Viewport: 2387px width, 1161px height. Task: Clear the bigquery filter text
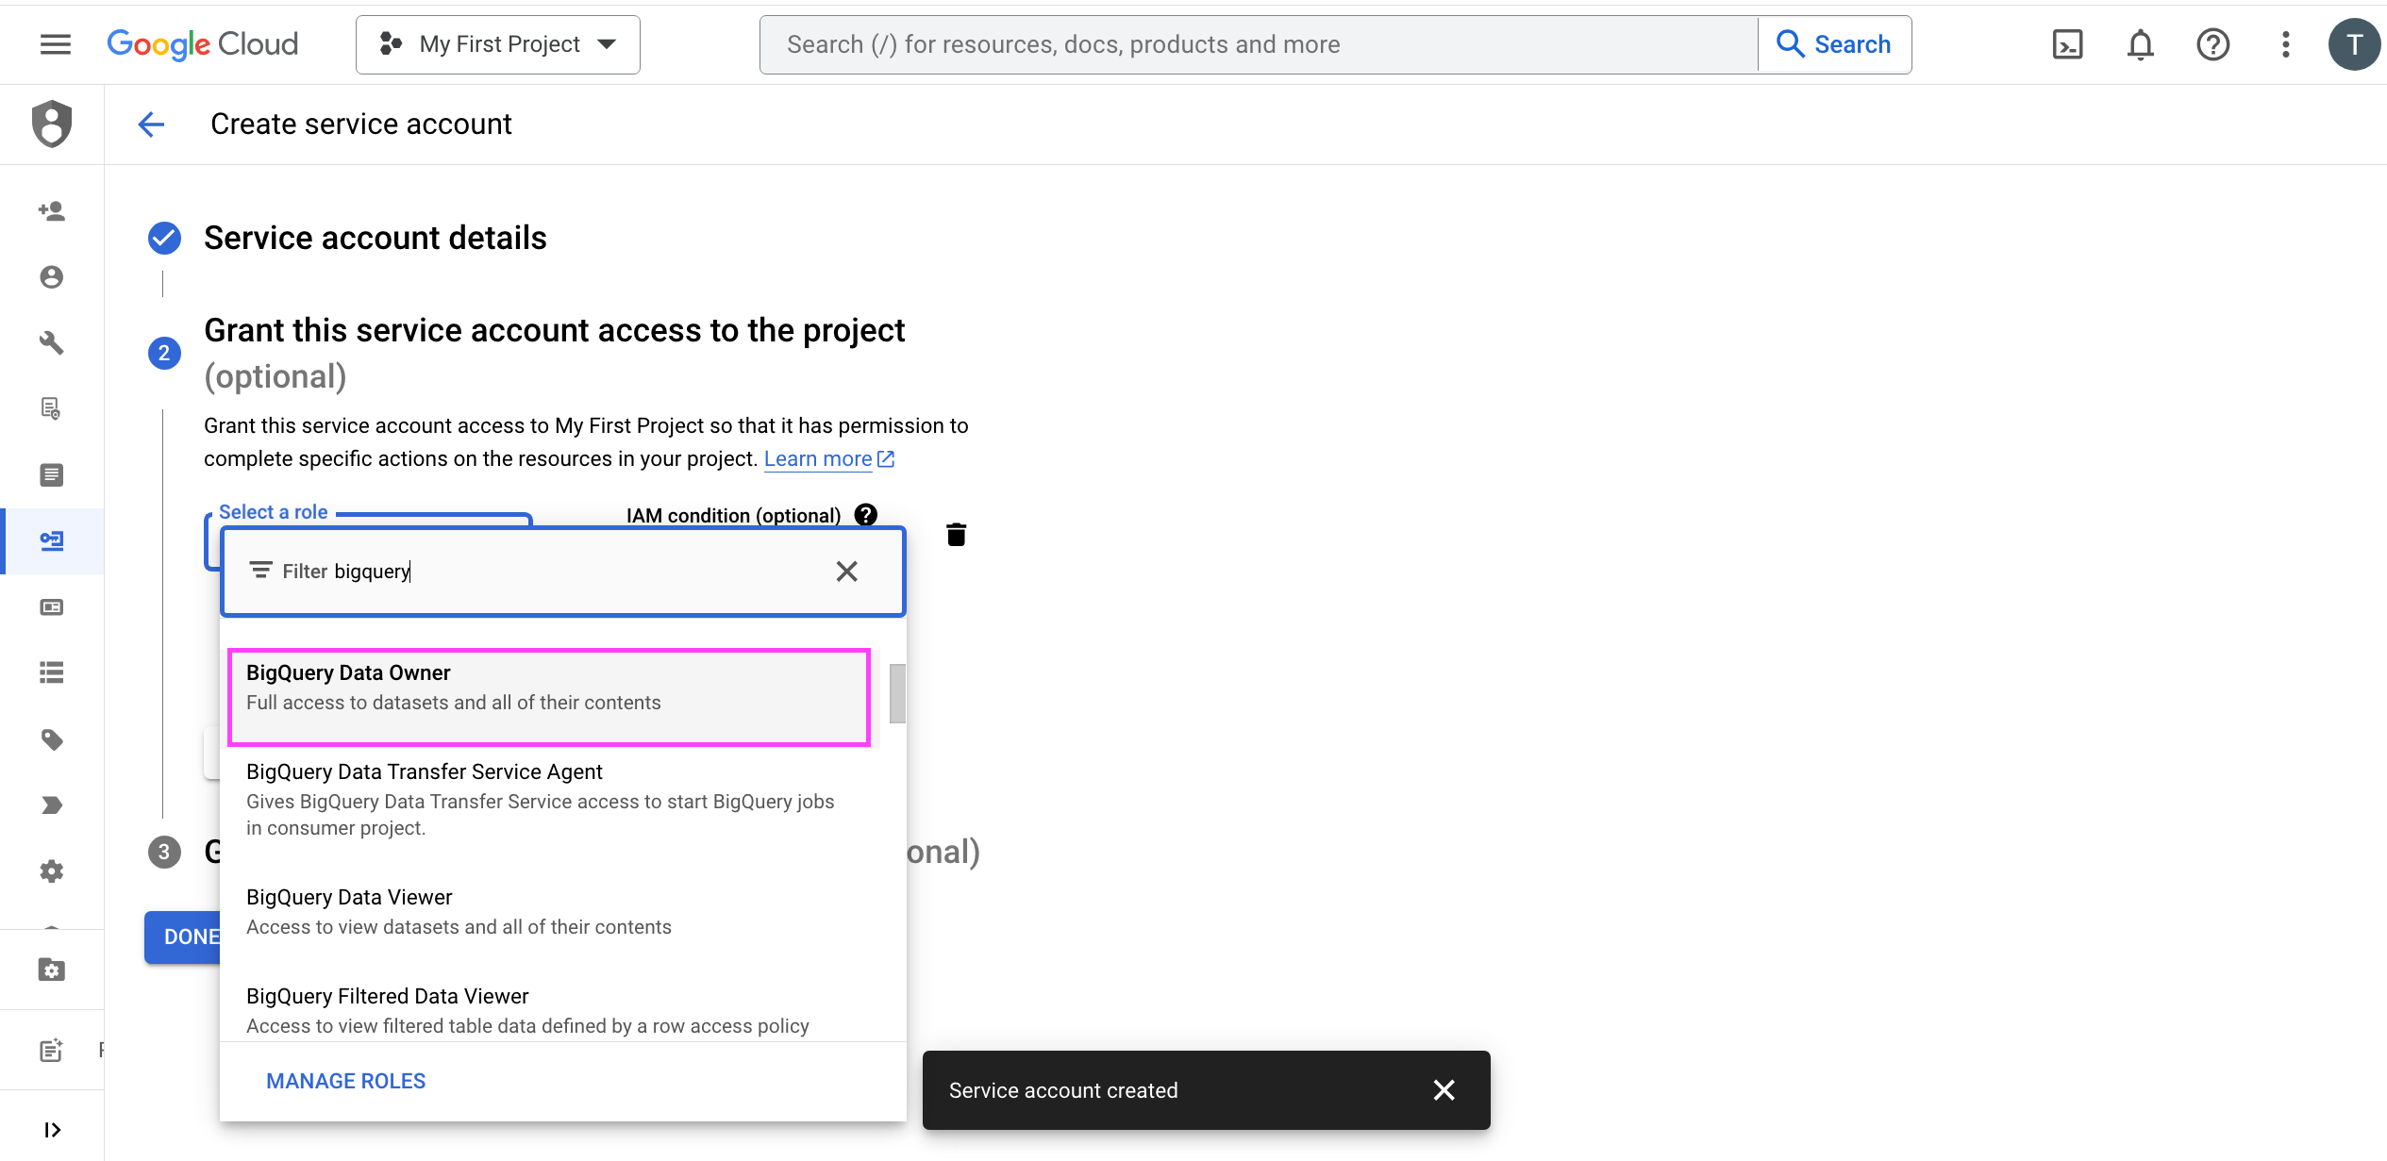click(846, 572)
